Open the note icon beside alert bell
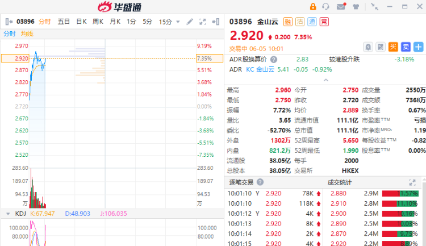 [x=381, y=47]
